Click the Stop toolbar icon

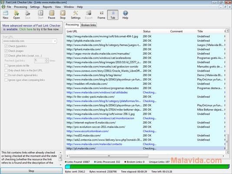63,15
